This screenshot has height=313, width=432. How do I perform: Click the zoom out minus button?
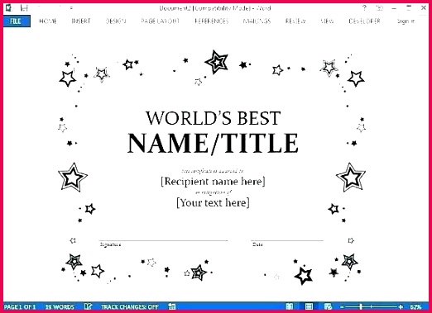coord(342,306)
